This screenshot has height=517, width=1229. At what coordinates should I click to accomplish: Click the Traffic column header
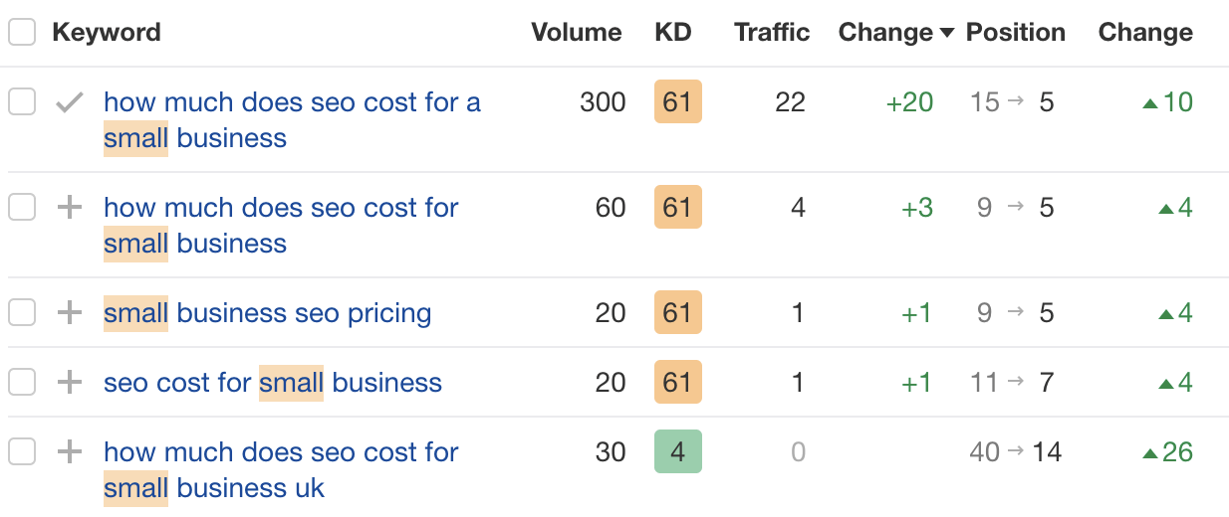[x=772, y=32]
